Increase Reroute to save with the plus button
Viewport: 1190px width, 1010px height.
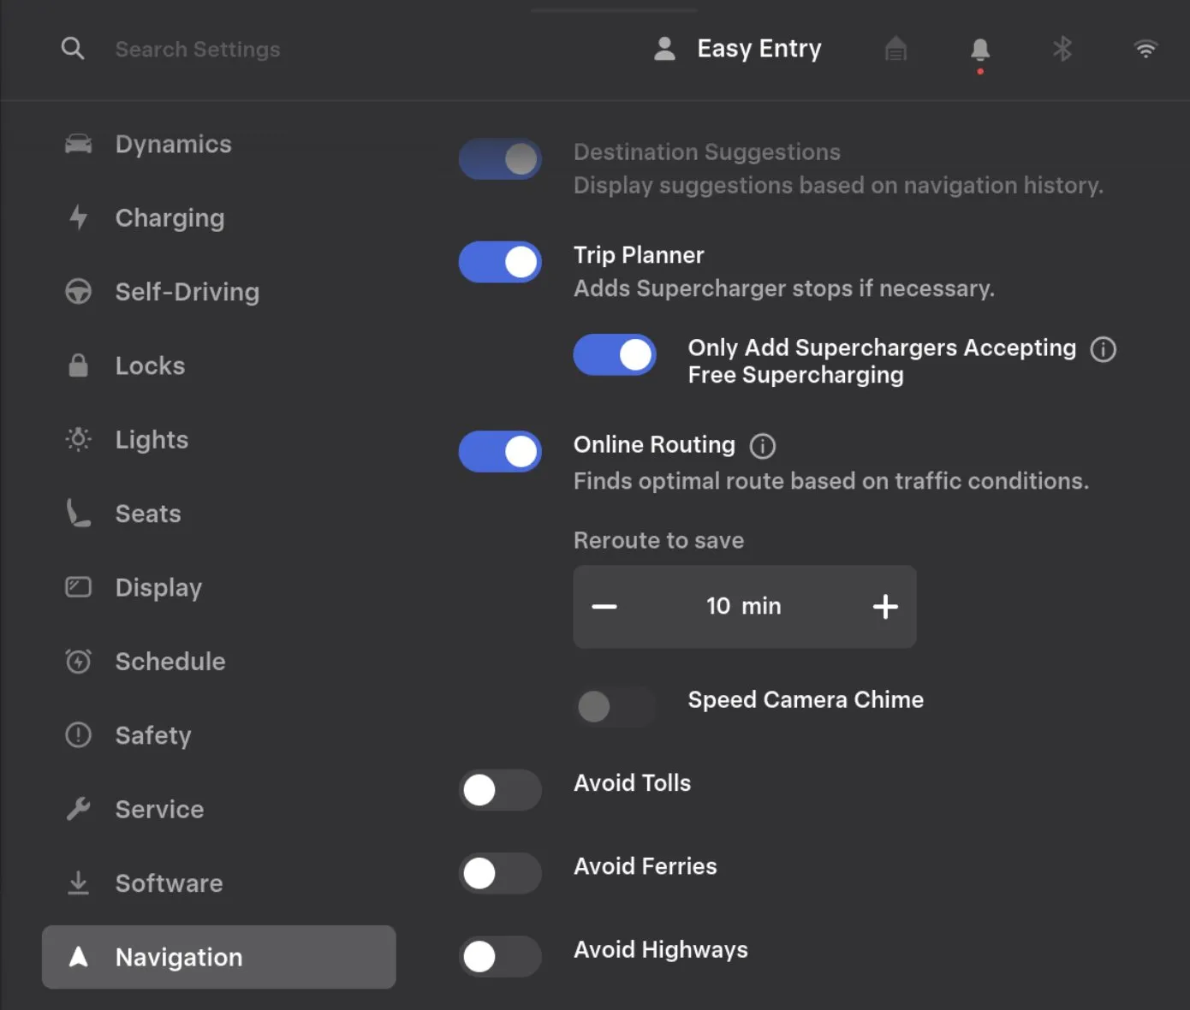pyautogui.click(x=885, y=607)
